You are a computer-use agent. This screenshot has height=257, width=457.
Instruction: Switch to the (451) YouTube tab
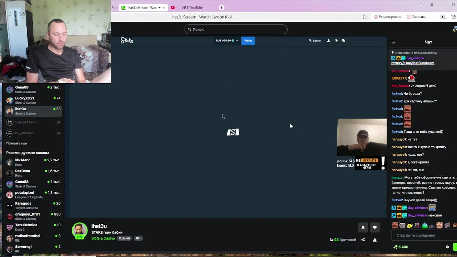tap(192, 7)
